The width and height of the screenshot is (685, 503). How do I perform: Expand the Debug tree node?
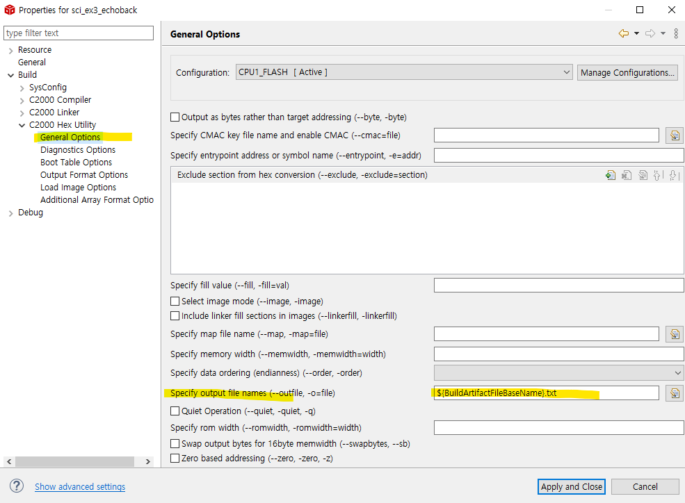pos(11,213)
